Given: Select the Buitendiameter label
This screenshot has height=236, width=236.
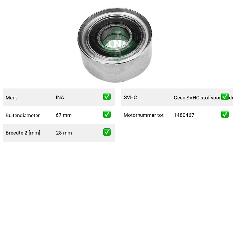Looking at the screenshot, I should (x=23, y=115).
